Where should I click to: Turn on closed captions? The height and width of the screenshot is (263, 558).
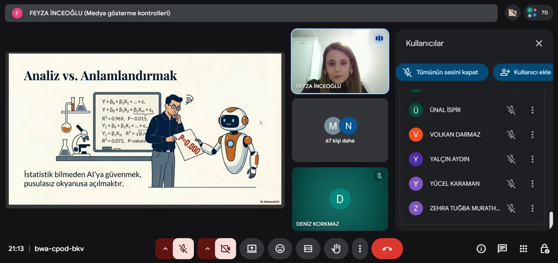pyautogui.click(x=308, y=249)
